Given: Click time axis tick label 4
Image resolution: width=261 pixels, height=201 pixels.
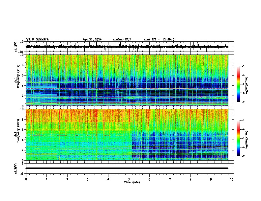Looking at the screenshot, I should (108, 179).
